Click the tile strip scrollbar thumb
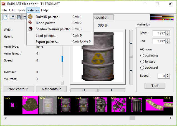The width and height of the screenshot is (177, 126). 132,118
